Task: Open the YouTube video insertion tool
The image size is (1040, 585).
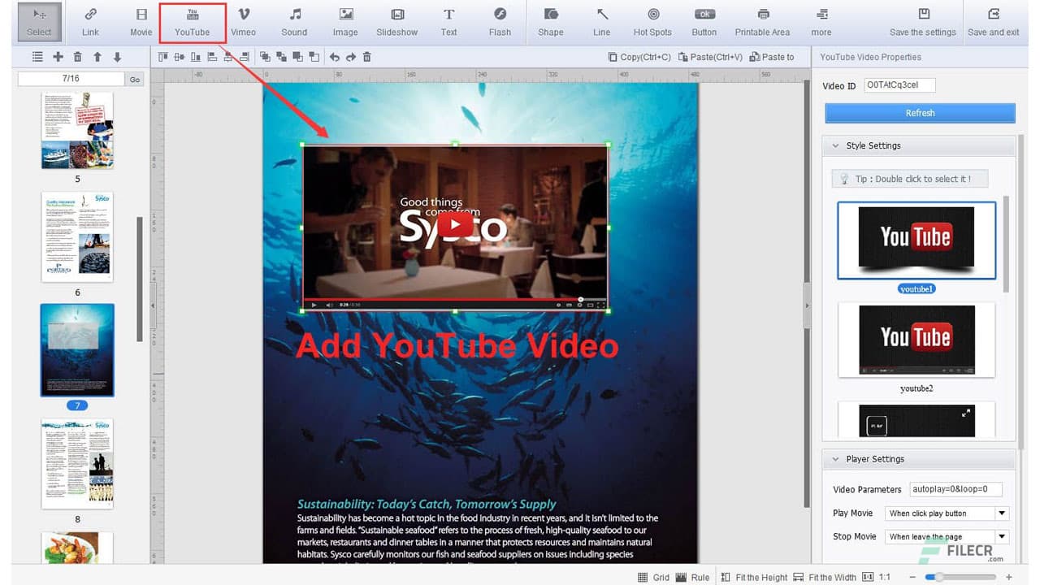Action: pyautogui.click(x=192, y=22)
